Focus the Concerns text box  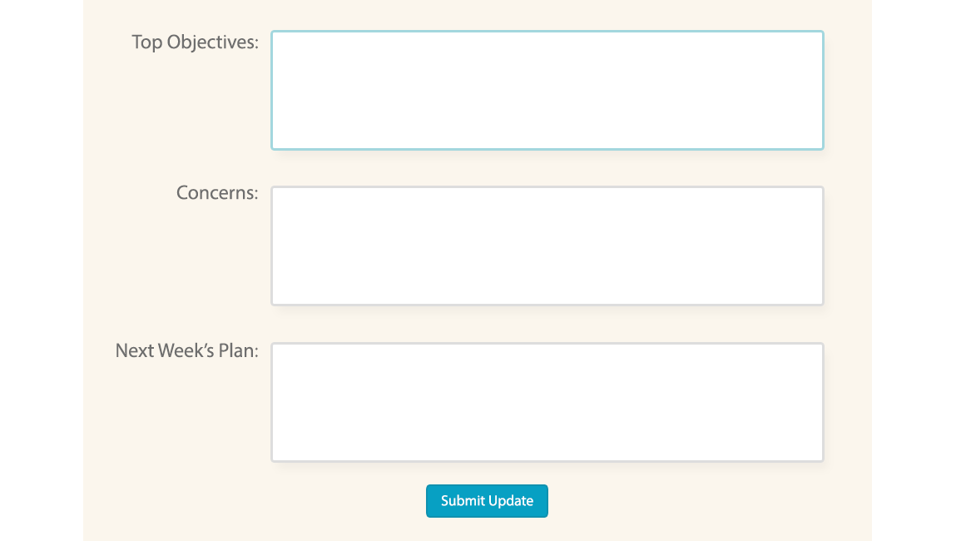547,246
